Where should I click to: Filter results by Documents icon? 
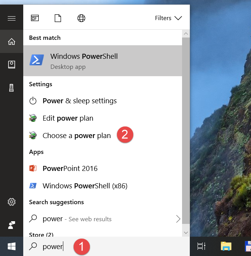(x=58, y=18)
